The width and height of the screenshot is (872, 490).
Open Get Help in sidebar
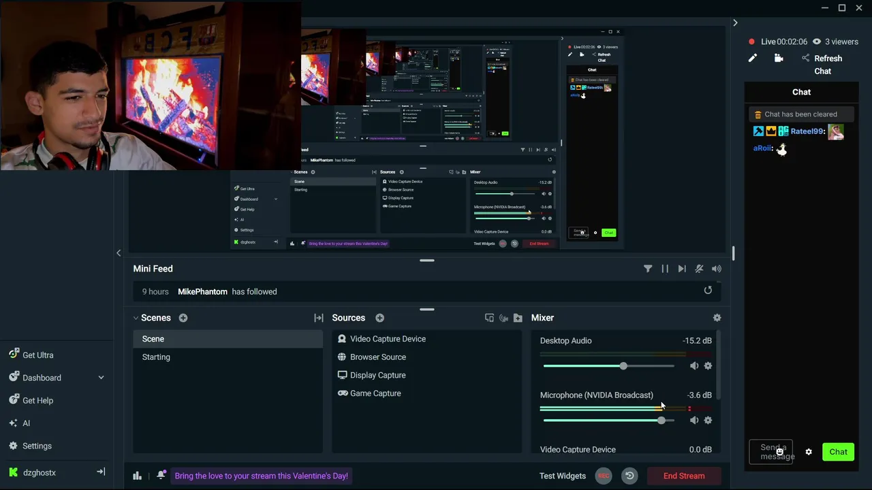point(31,400)
